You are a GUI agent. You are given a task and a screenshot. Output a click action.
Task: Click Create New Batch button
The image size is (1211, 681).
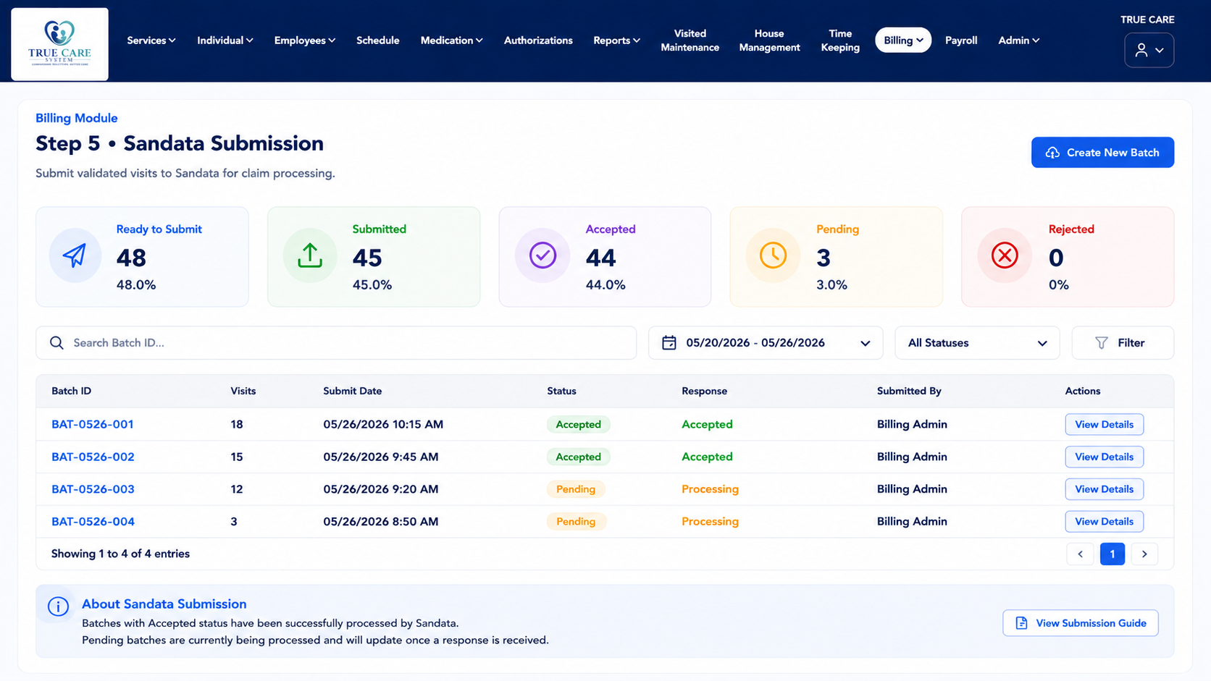[1102, 153]
